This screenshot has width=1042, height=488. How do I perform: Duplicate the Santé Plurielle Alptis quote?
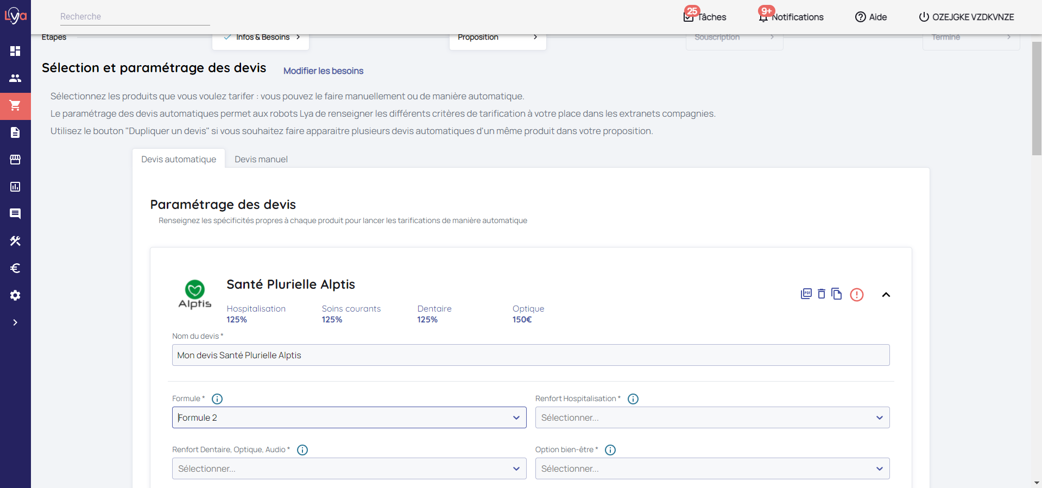click(837, 294)
